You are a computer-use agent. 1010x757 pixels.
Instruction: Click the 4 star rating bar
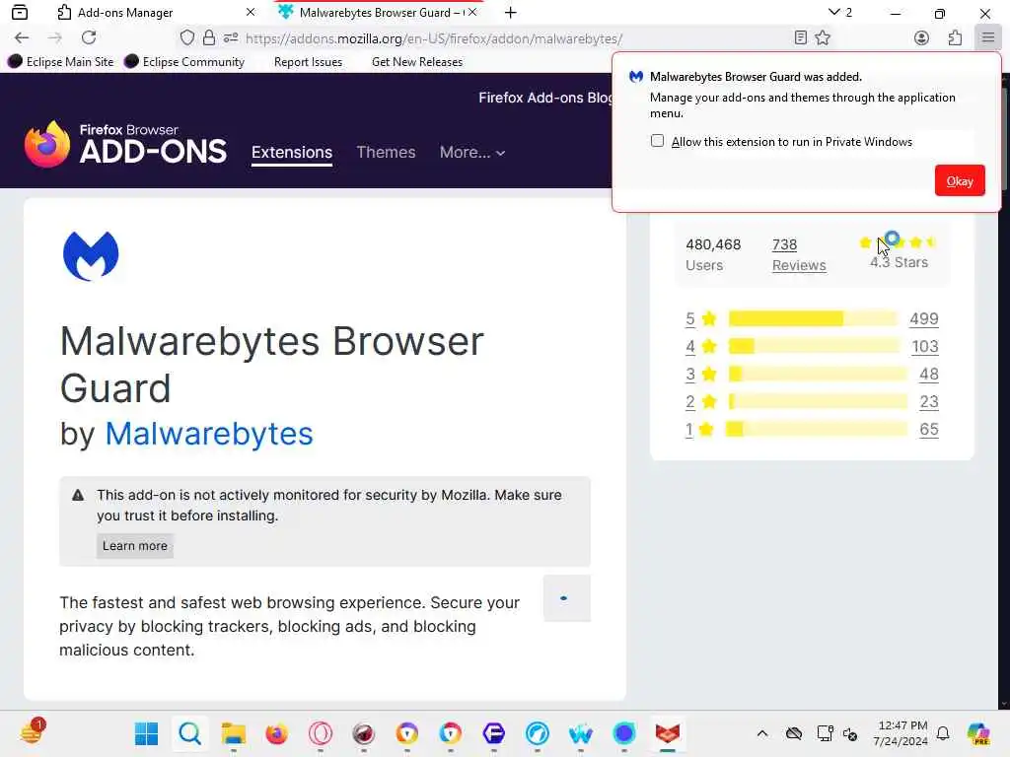click(x=813, y=346)
